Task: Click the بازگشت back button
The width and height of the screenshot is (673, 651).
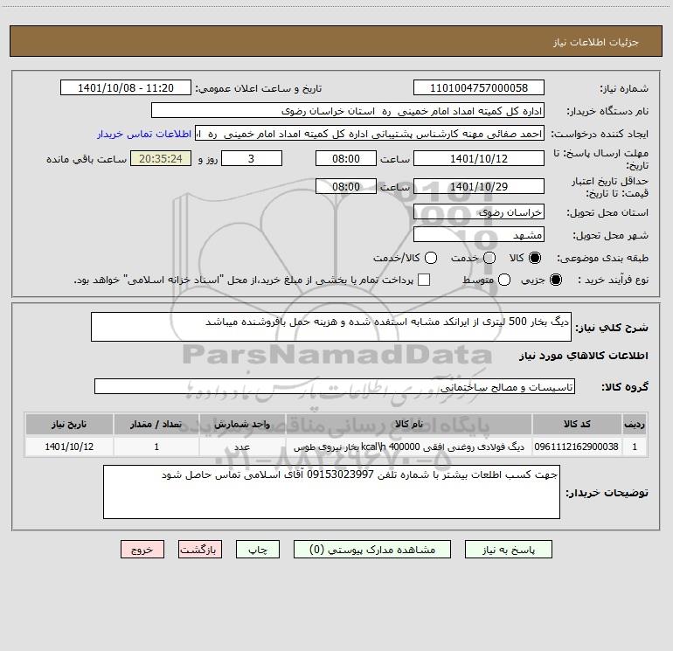Action: [x=200, y=550]
